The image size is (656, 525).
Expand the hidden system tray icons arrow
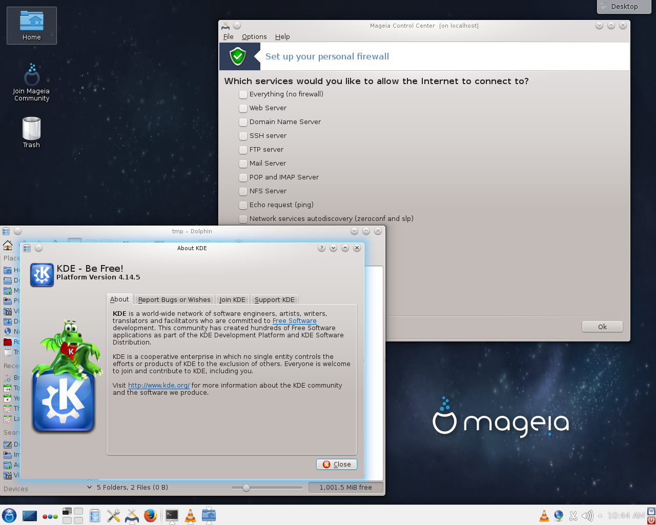(600, 516)
